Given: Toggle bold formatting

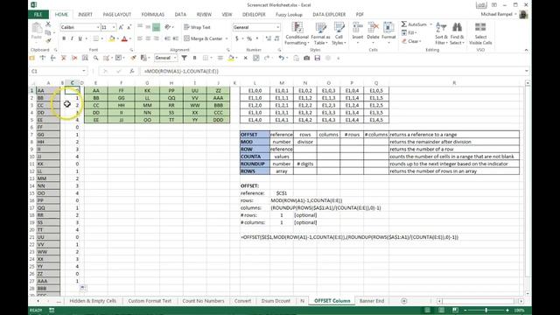Looking at the screenshot, I should tap(64, 38).
